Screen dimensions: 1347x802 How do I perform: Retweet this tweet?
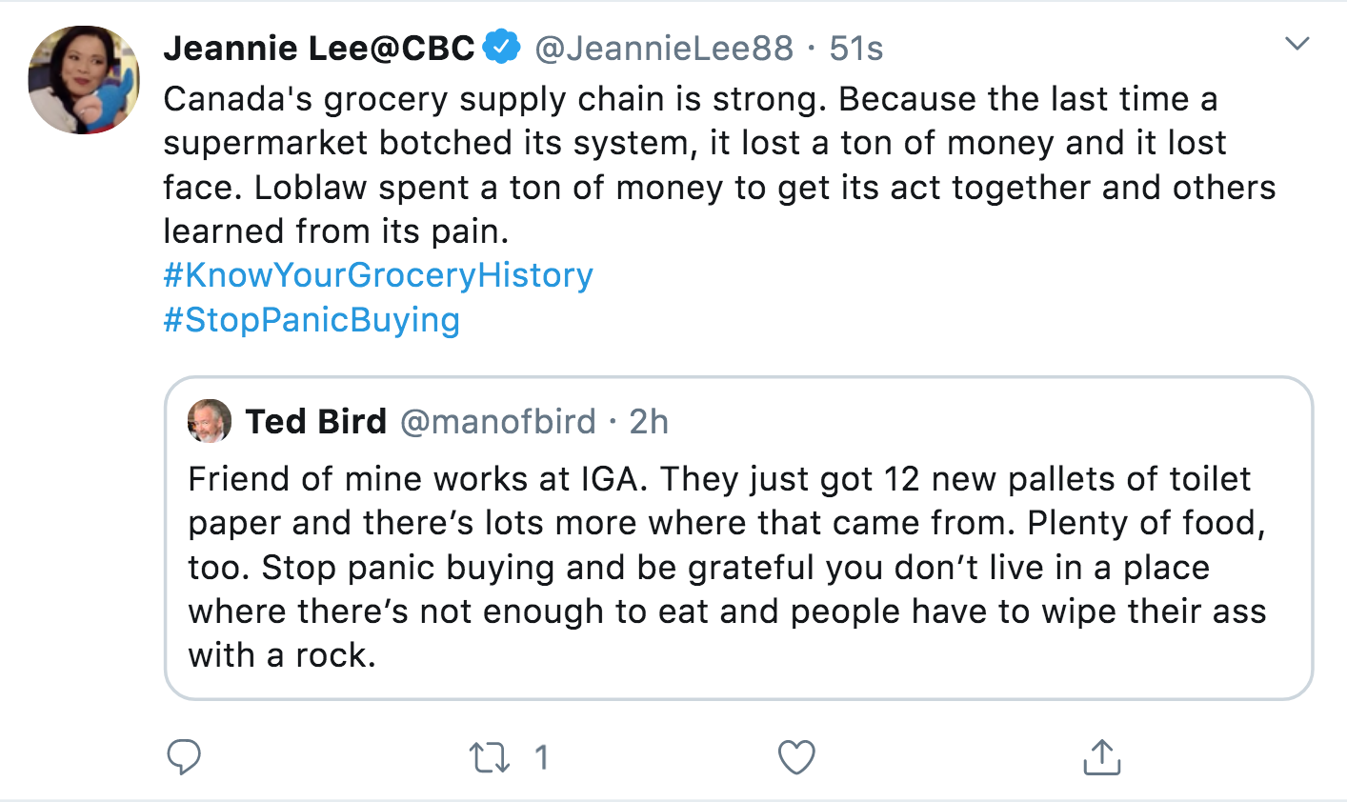tap(490, 757)
